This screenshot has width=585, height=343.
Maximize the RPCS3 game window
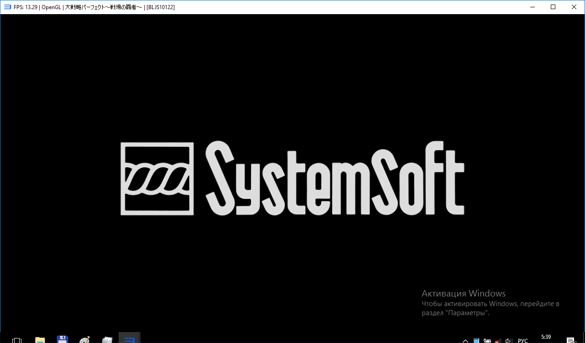(553, 7)
